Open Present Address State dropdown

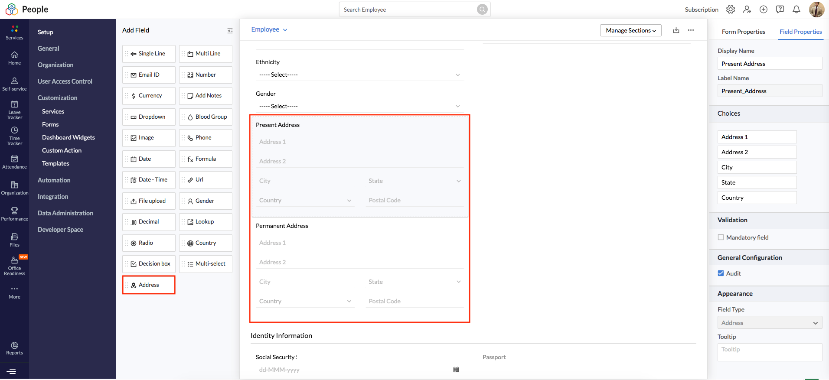coord(414,181)
